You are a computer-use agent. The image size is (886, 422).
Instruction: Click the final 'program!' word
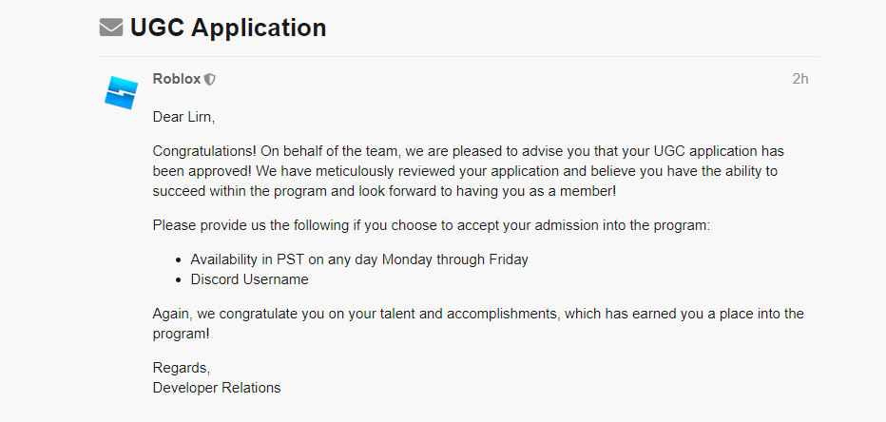click(181, 334)
